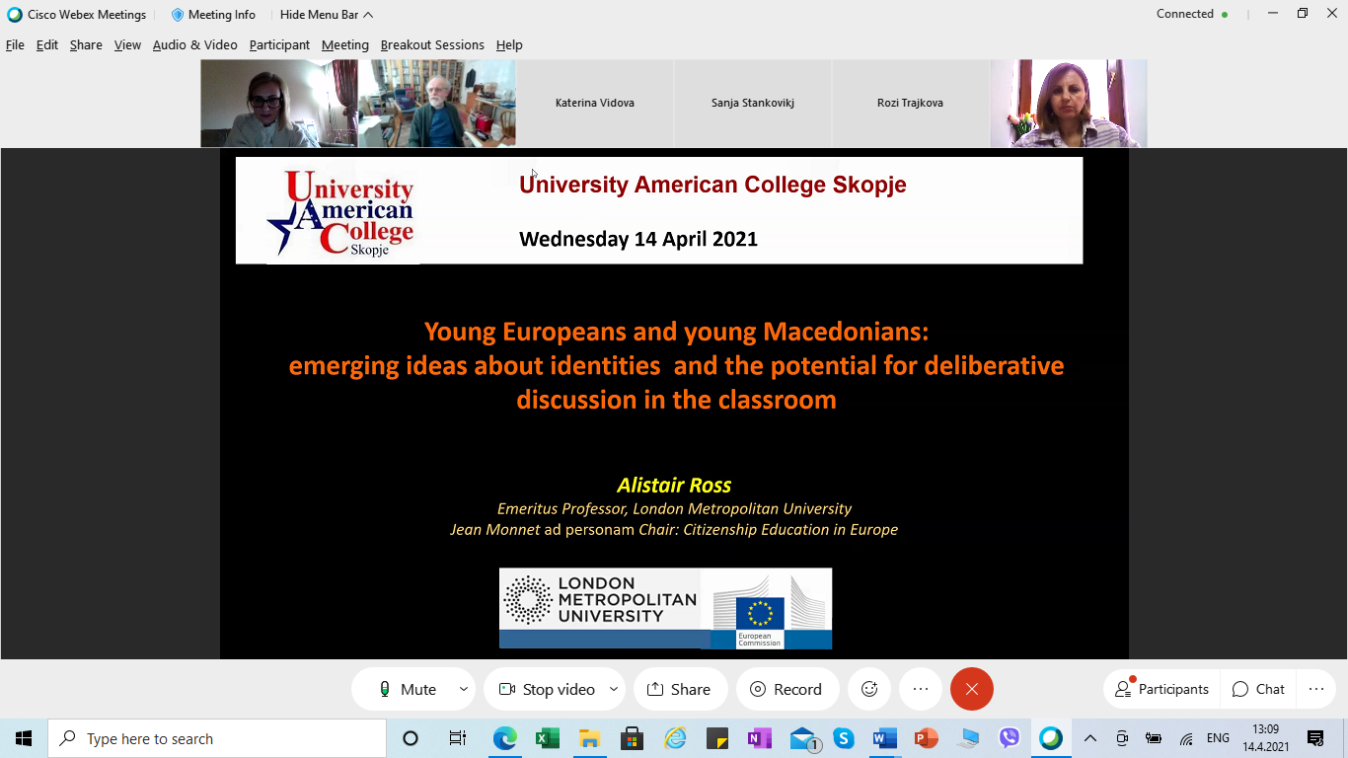Open the Participant menu
The height and width of the screenshot is (758, 1348).
pos(279,44)
